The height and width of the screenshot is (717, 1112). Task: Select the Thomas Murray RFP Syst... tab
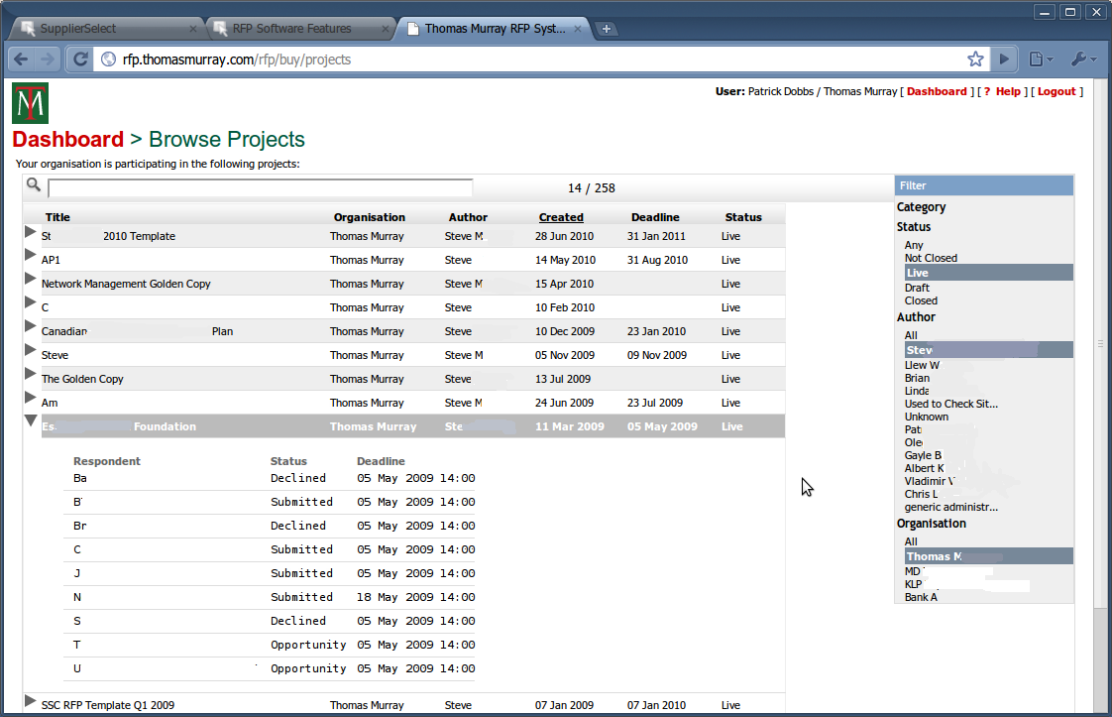(x=495, y=29)
